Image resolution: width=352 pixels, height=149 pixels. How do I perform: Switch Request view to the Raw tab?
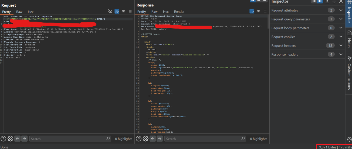coord(19,12)
